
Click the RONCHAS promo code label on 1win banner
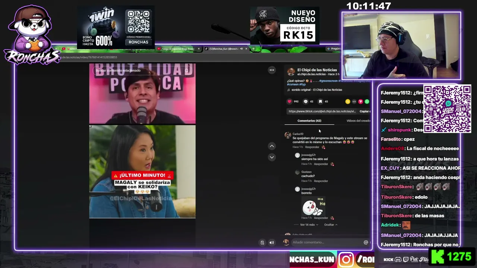point(138,42)
